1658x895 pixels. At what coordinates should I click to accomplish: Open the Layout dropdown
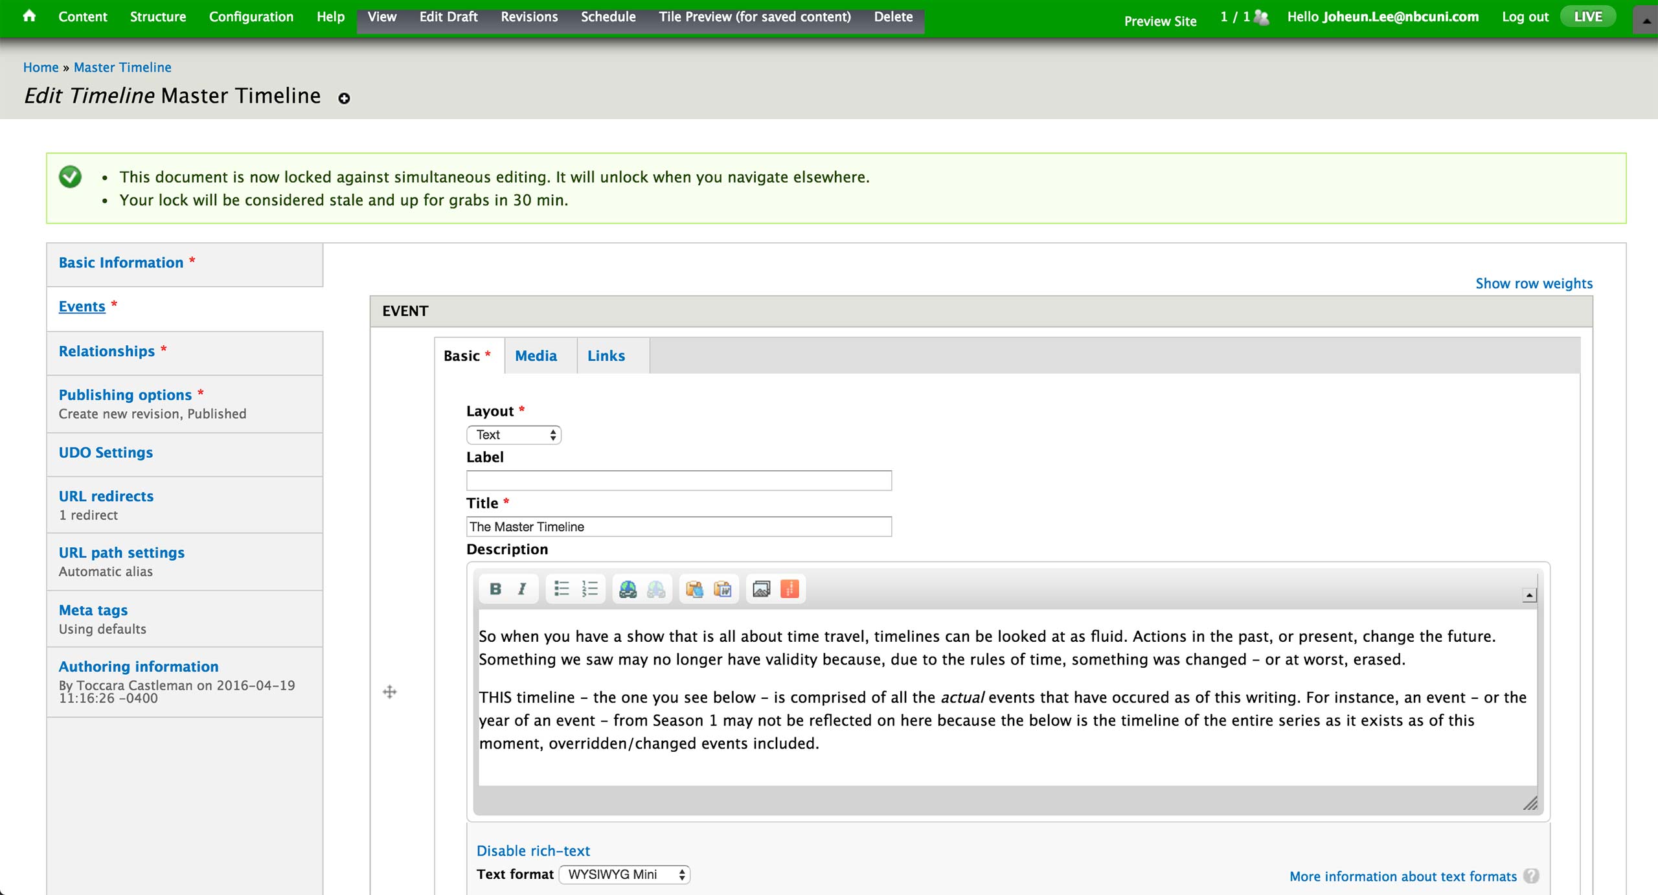(514, 435)
